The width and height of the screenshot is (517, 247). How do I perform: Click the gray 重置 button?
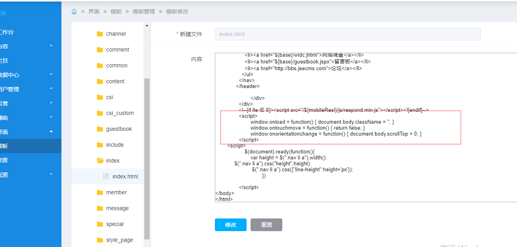(x=266, y=225)
